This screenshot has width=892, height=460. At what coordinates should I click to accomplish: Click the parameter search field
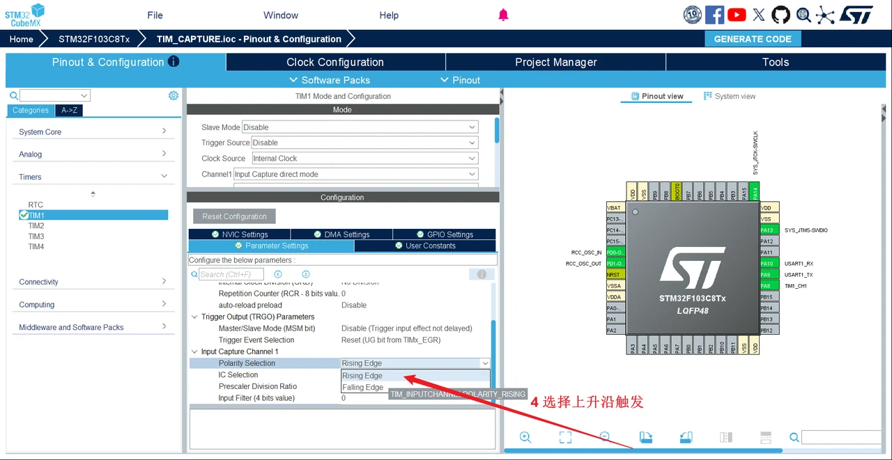(x=231, y=274)
